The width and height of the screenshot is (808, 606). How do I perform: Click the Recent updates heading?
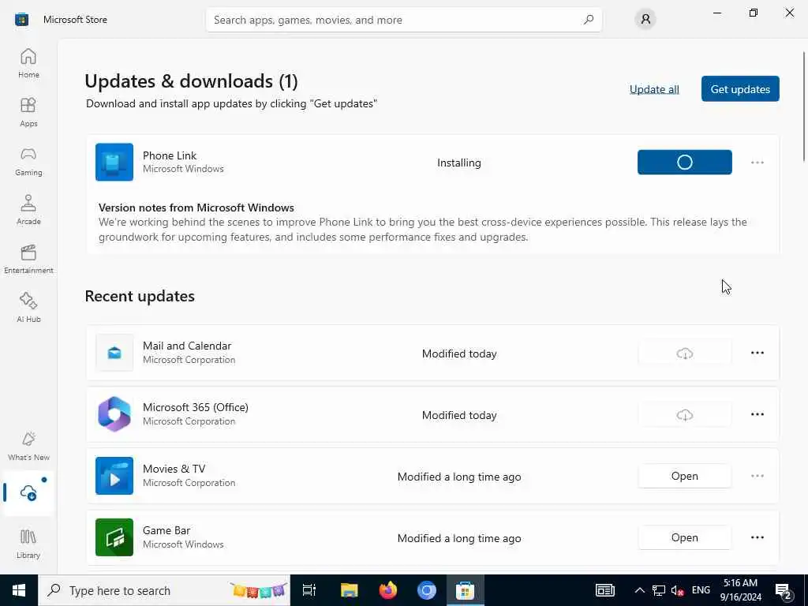coord(140,296)
